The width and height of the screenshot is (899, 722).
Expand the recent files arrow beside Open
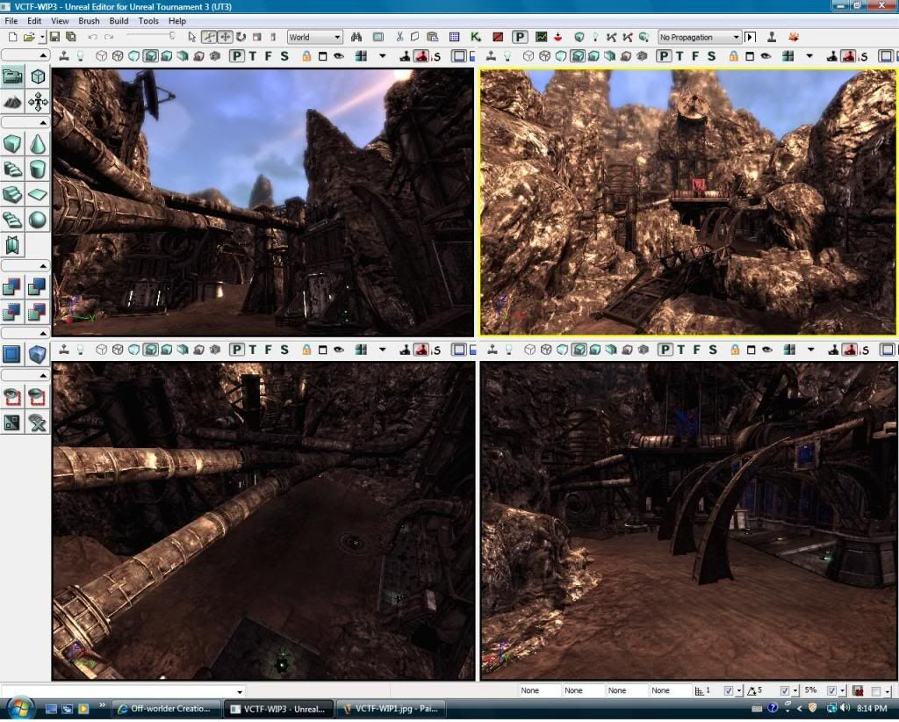click(x=42, y=37)
